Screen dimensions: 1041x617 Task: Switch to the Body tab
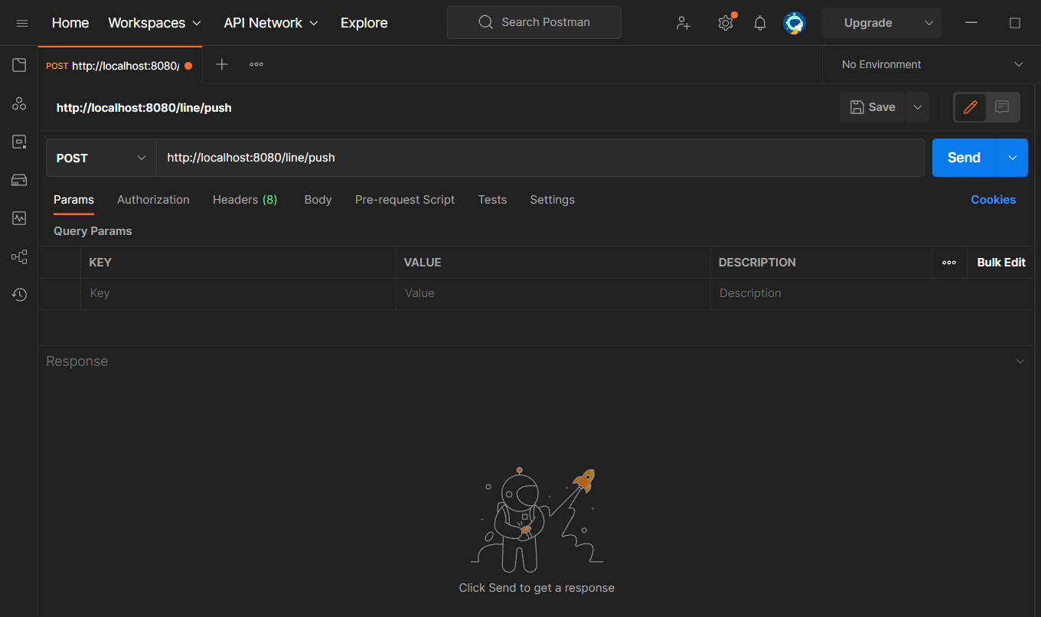318,200
